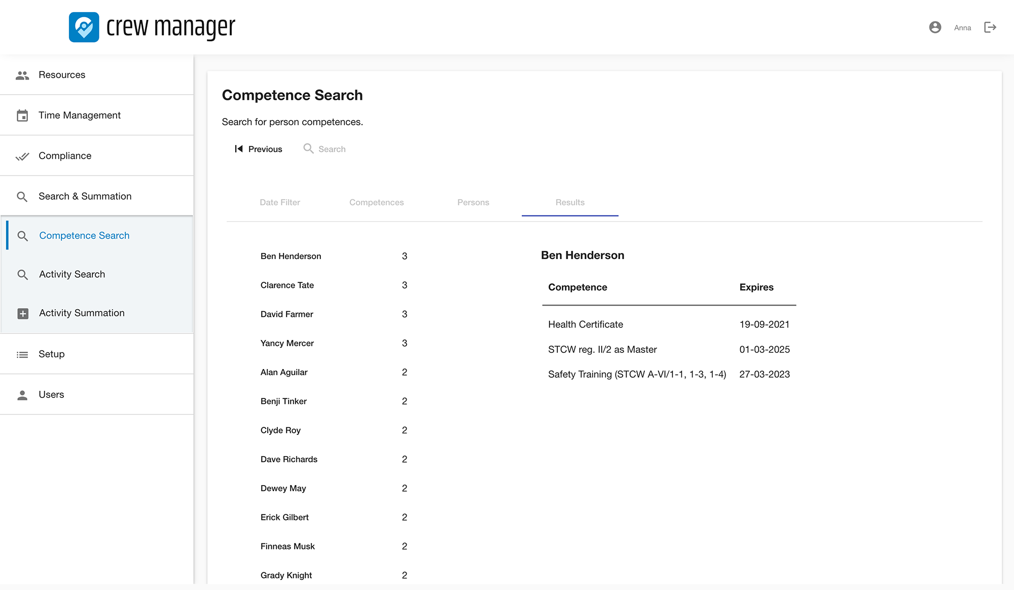Collapse the Search & Summation section
Screen dimensions: 1014x590
[x=85, y=196]
